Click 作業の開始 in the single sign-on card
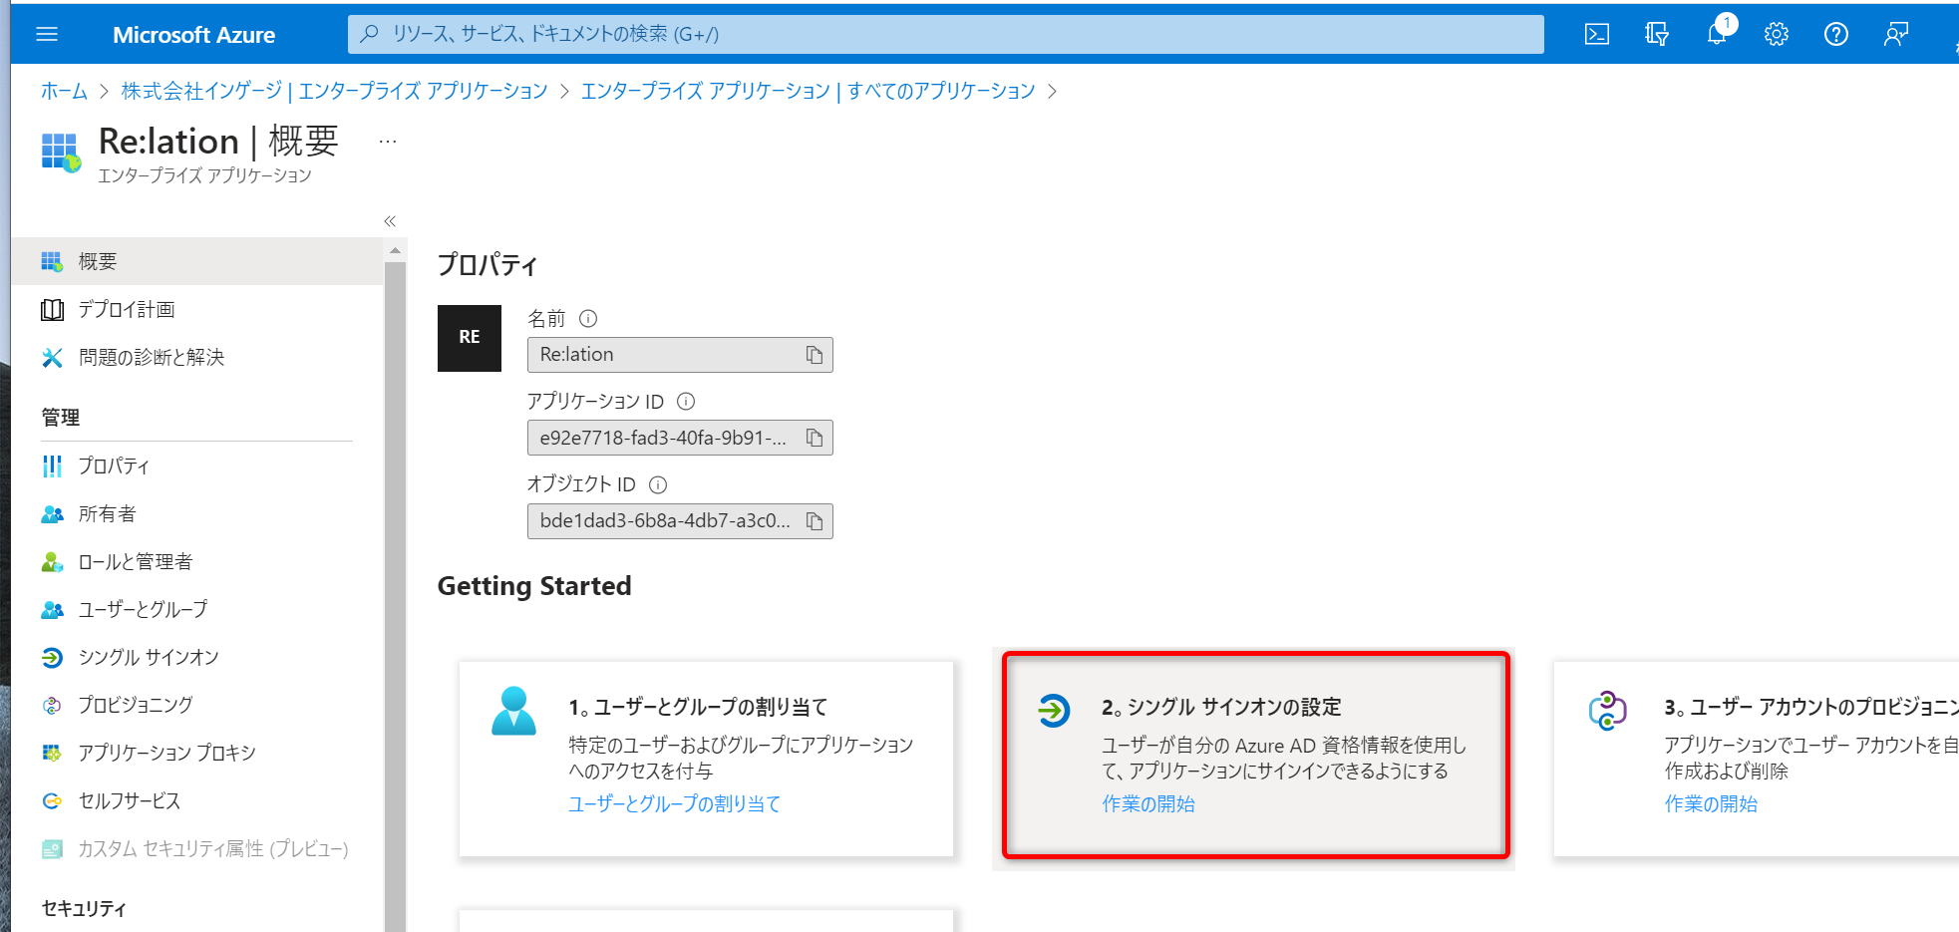 coord(1148,803)
